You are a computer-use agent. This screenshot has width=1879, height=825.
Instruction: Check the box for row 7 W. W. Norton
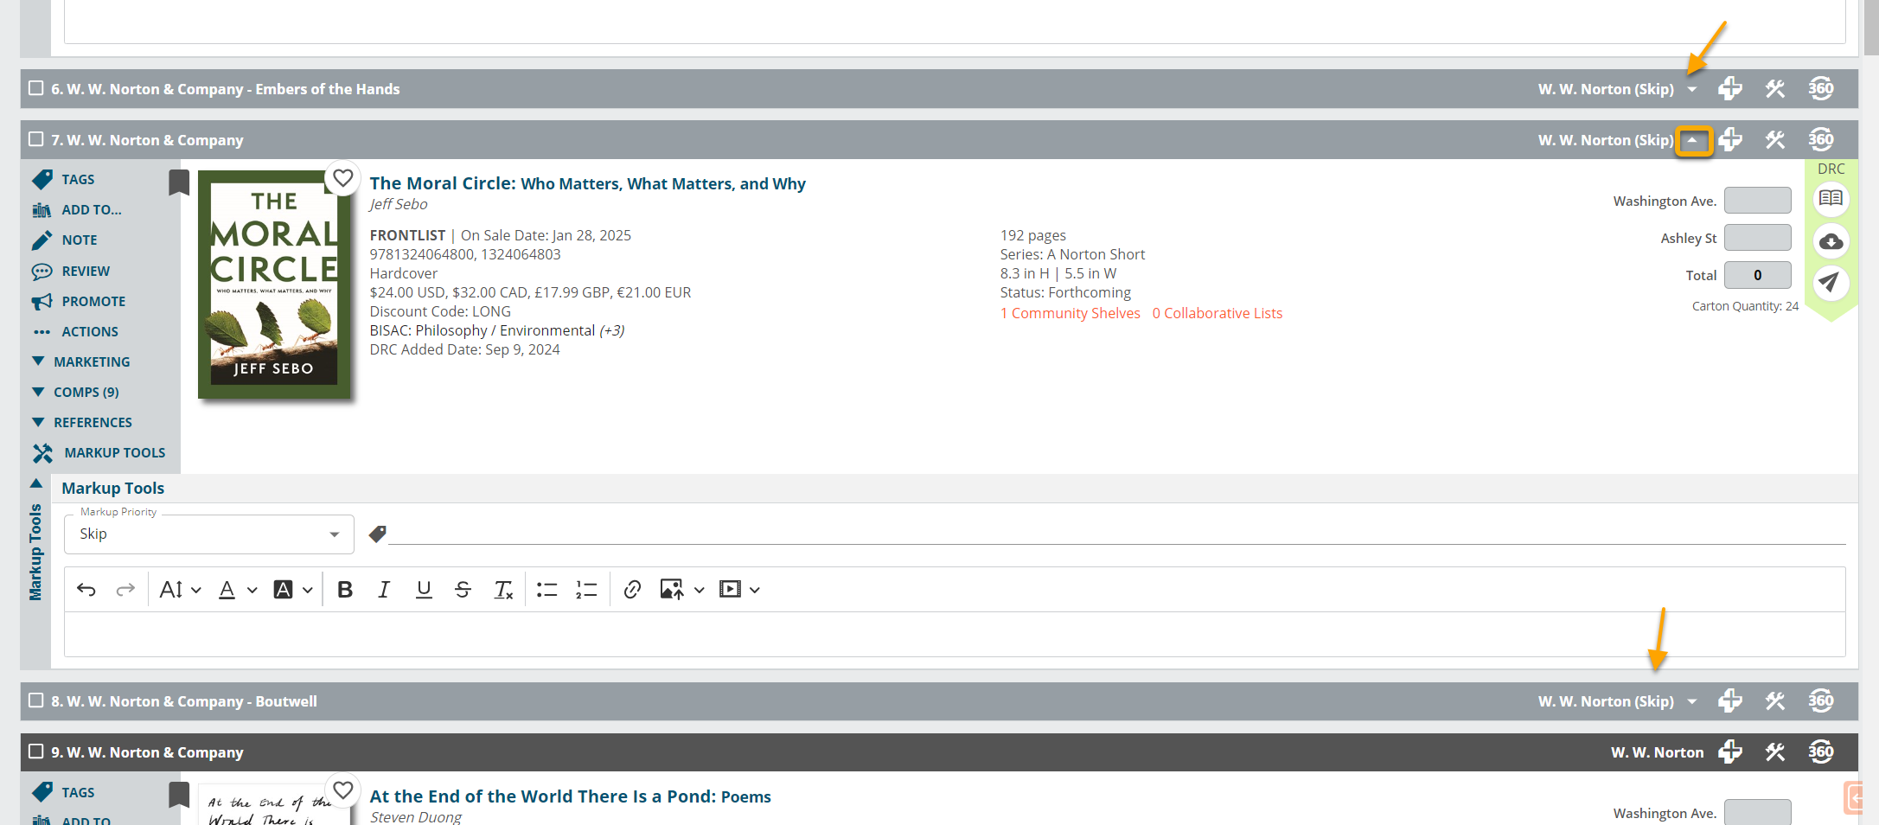pos(36,139)
